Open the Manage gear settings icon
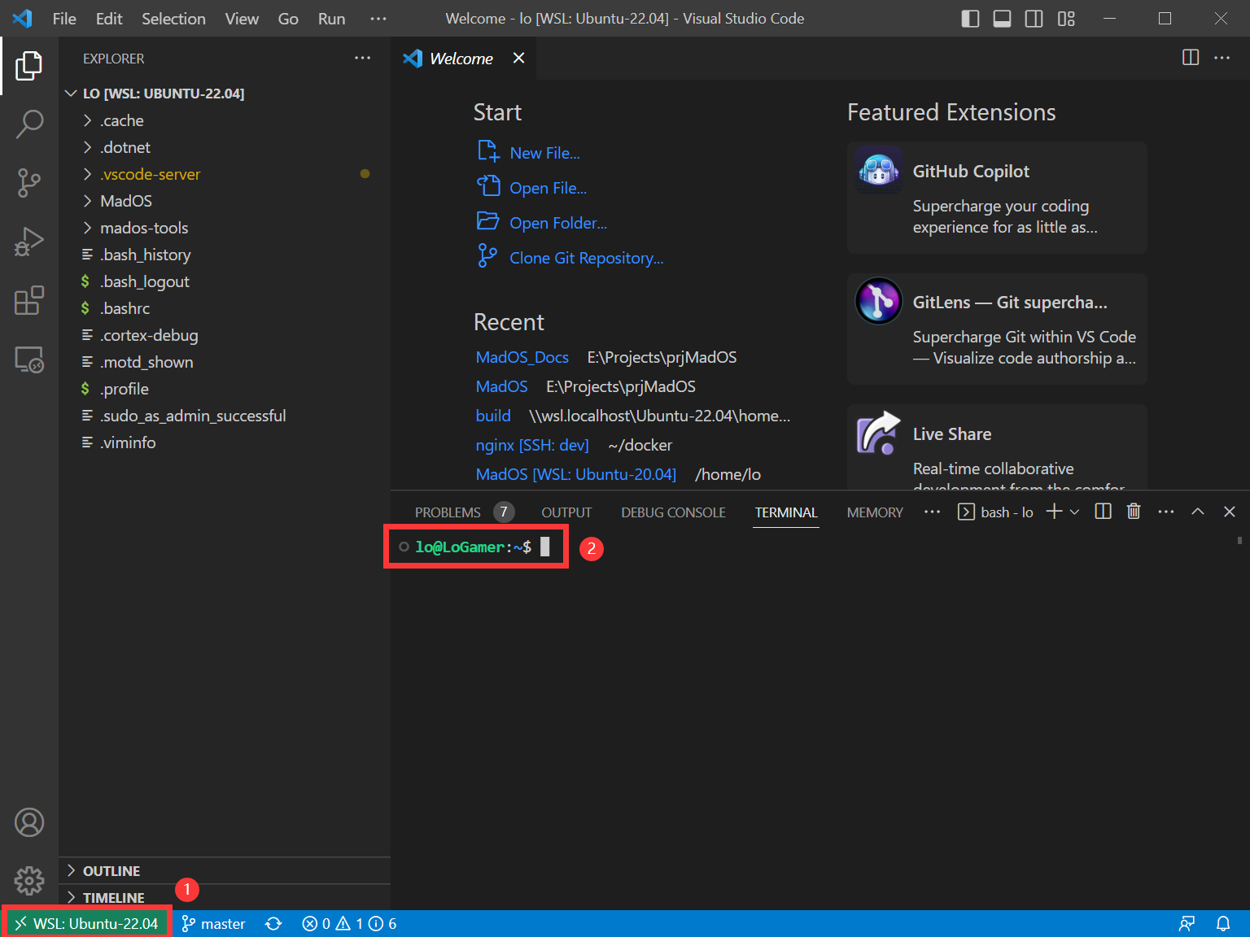This screenshot has width=1250, height=937. 29,880
